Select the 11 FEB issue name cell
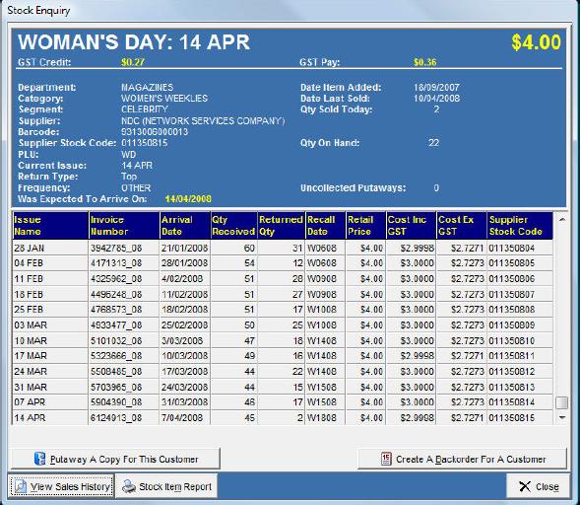581x505 pixels. click(x=50, y=279)
